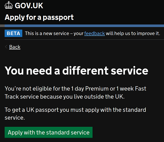
Task: Click 'will help us to improve it' text
Action: click(x=133, y=34)
